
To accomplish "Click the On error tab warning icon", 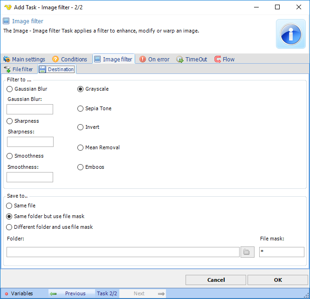I will tap(143, 59).
